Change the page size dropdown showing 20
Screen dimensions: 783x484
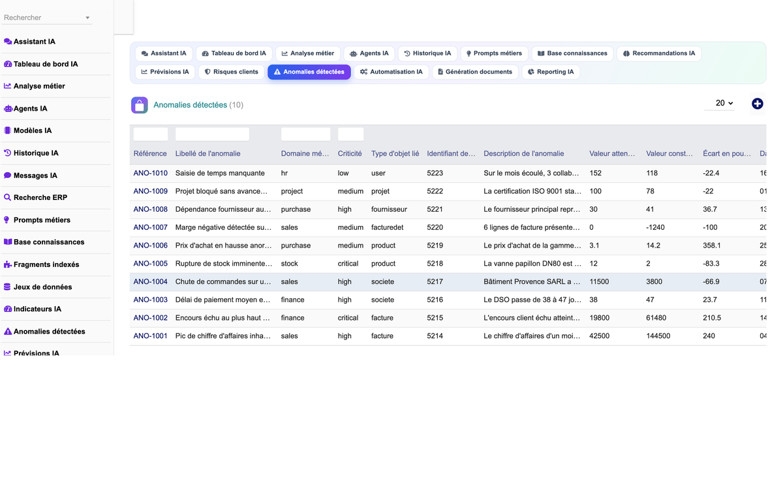point(720,104)
